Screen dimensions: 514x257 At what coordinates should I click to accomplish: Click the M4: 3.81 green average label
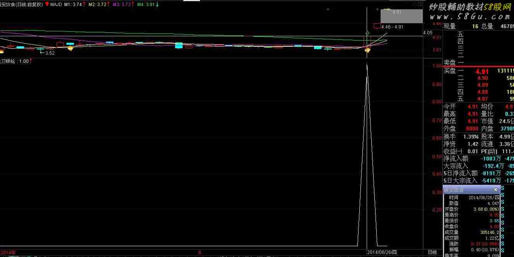click(146, 4)
